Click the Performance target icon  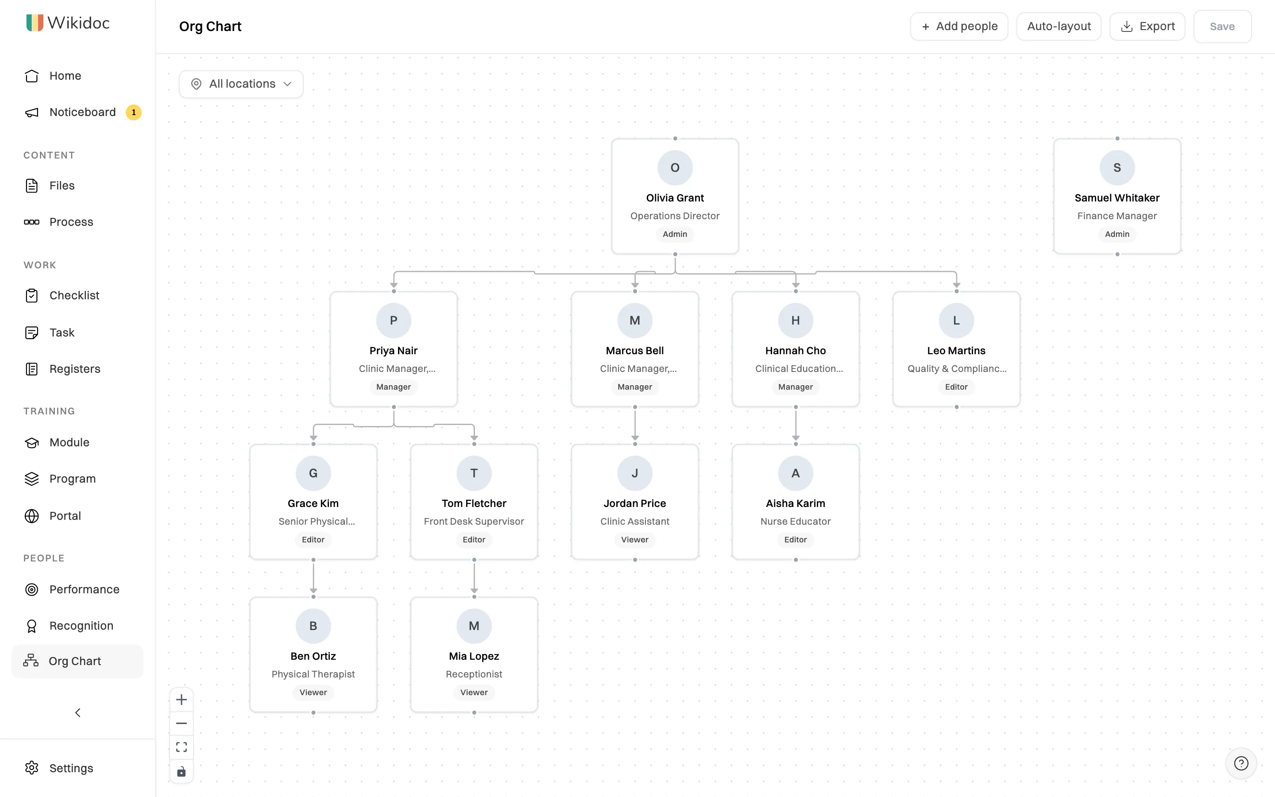coord(31,589)
